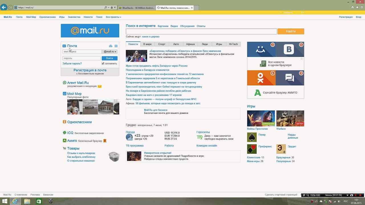Switch to the Hi-Tech news tab
This screenshot has width=365, height=205.
coord(233,44)
